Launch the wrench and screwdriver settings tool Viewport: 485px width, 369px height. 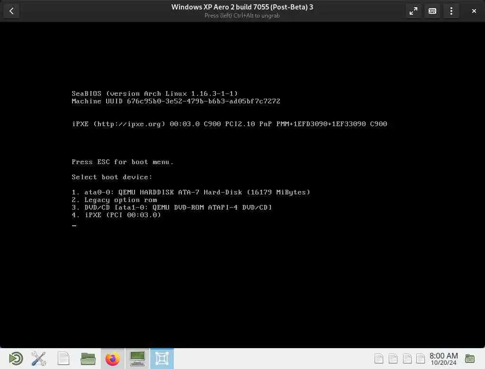(39, 359)
